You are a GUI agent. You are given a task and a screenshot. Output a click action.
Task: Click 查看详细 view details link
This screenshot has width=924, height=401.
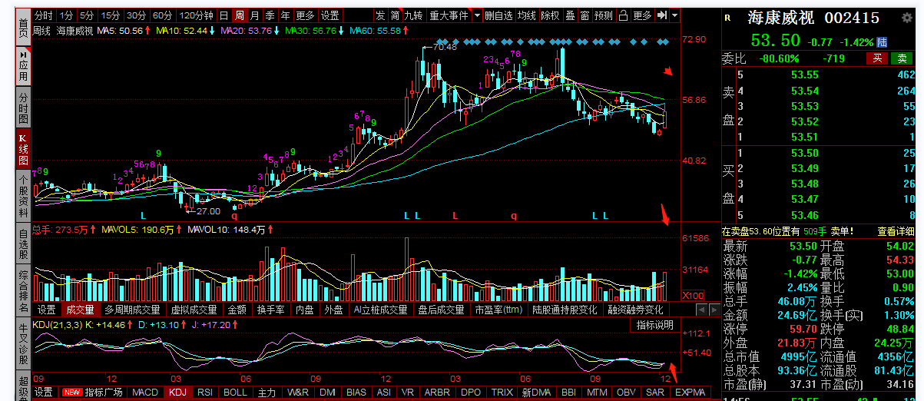(896, 230)
